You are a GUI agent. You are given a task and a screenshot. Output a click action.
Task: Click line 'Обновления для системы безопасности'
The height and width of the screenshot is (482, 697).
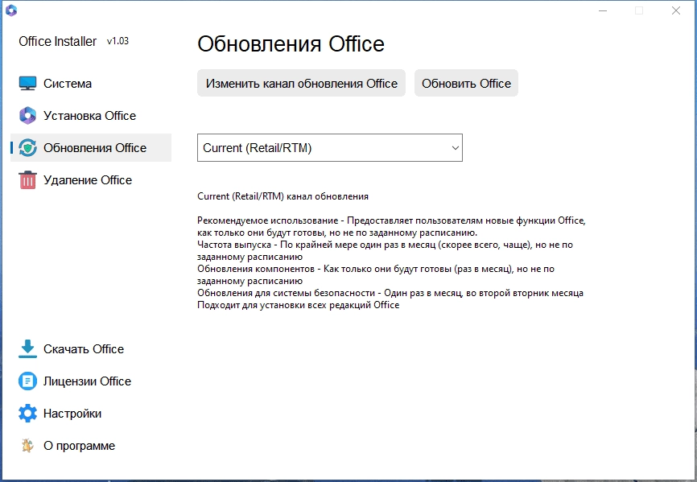pos(390,293)
